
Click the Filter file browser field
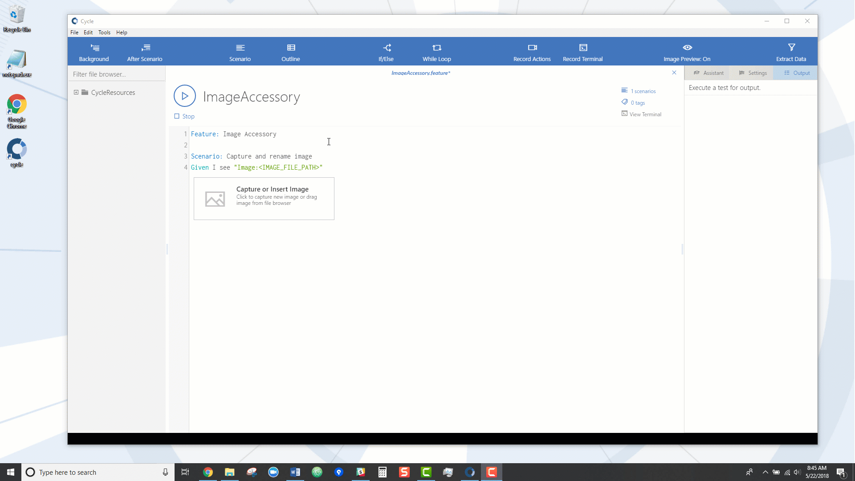click(x=117, y=74)
